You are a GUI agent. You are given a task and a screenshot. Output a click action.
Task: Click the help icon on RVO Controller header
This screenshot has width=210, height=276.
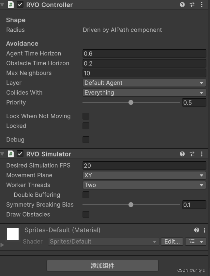182,5
